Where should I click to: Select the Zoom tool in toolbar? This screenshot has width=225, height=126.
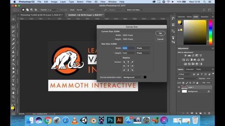click(x=13, y=97)
